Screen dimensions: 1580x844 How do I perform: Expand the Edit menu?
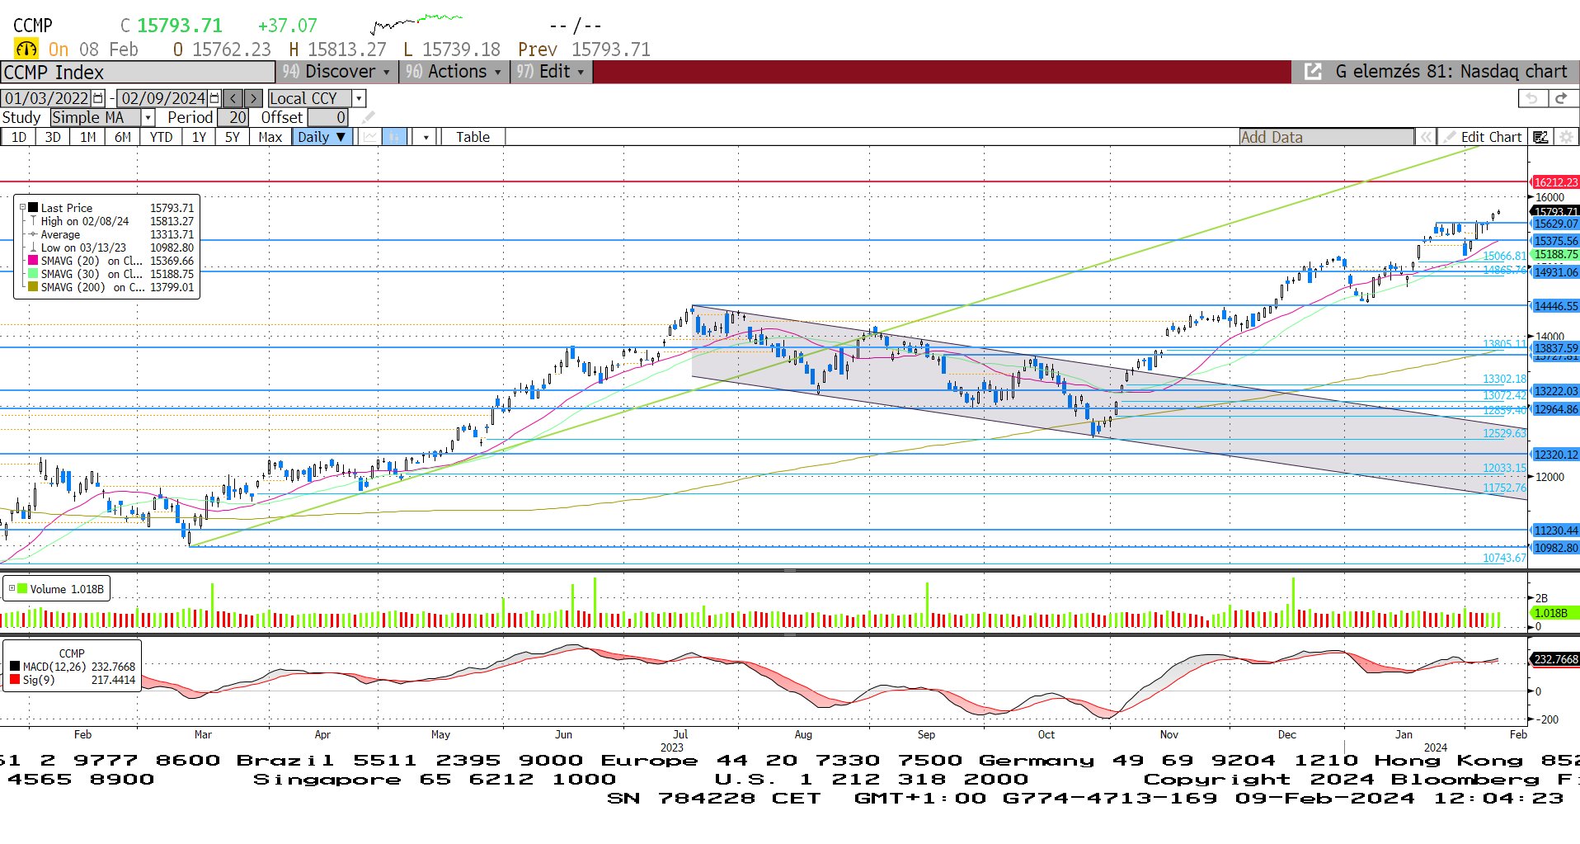point(551,72)
